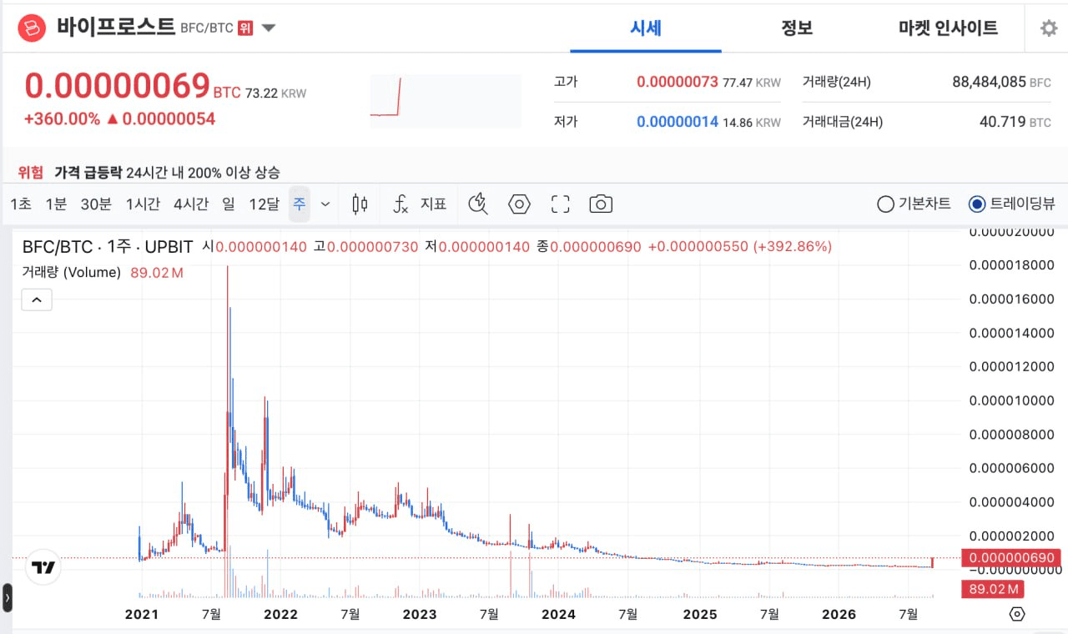Open the 마켓 인사이트 tab
The width and height of the screenshot is (1068, 634).
(x=948, y=28)
